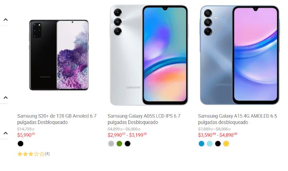Pick yellow color for Galaxy A15
This screenshot has height=171, width=288.
pyautogui.click(x=226, y=144)
